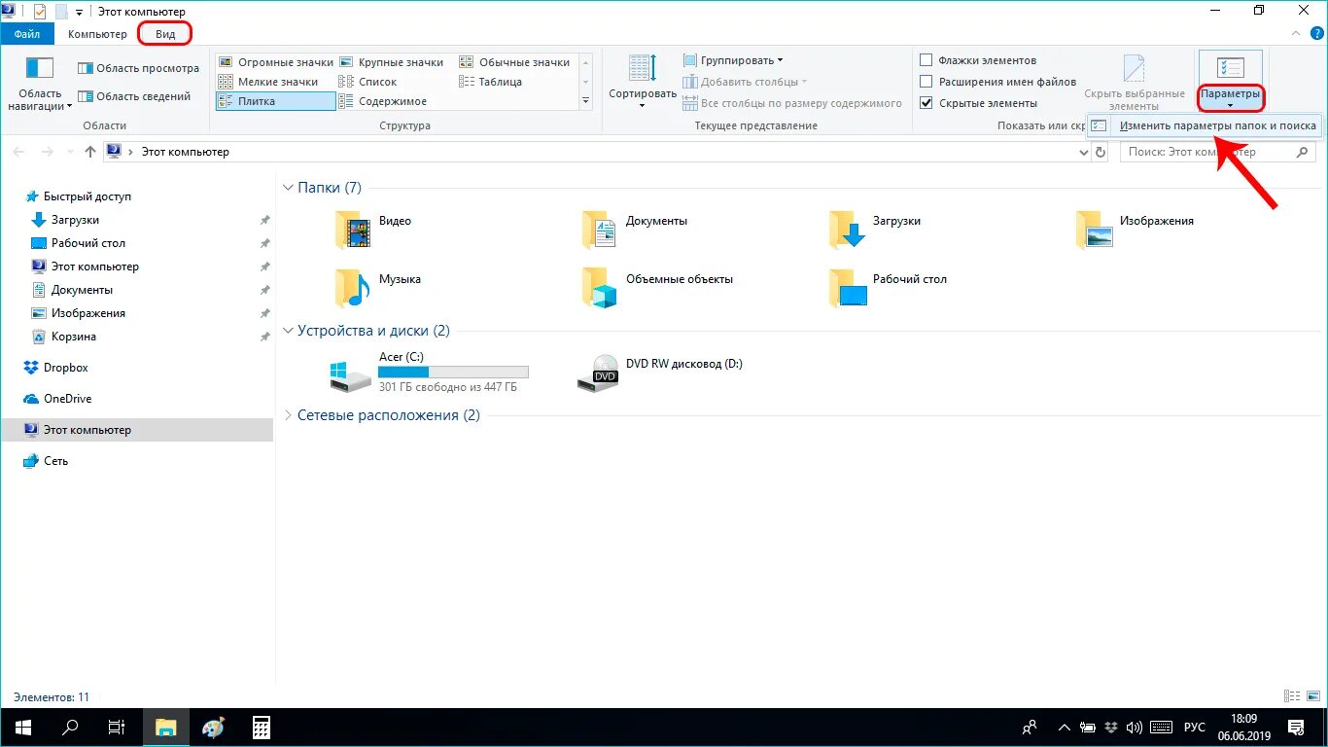Select Плитка layout option
Screen dimensions: 1328x747
[x=276, y=101]
